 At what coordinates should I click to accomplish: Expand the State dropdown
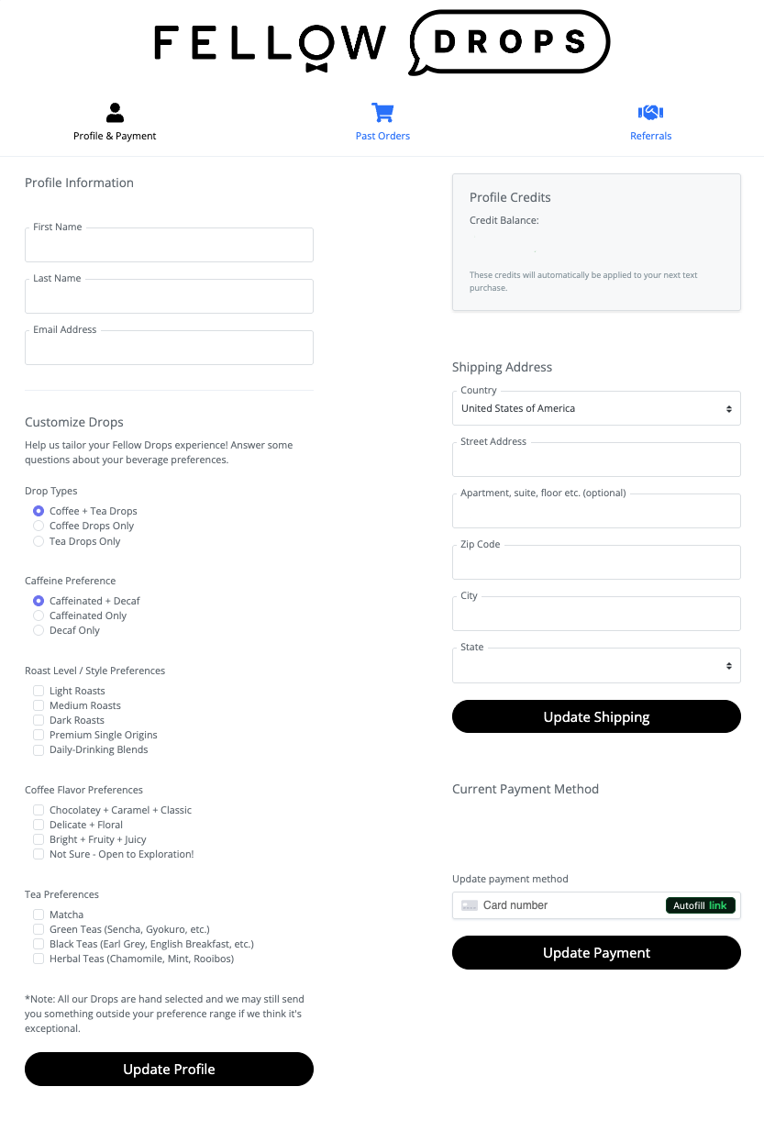click(596, 666)
